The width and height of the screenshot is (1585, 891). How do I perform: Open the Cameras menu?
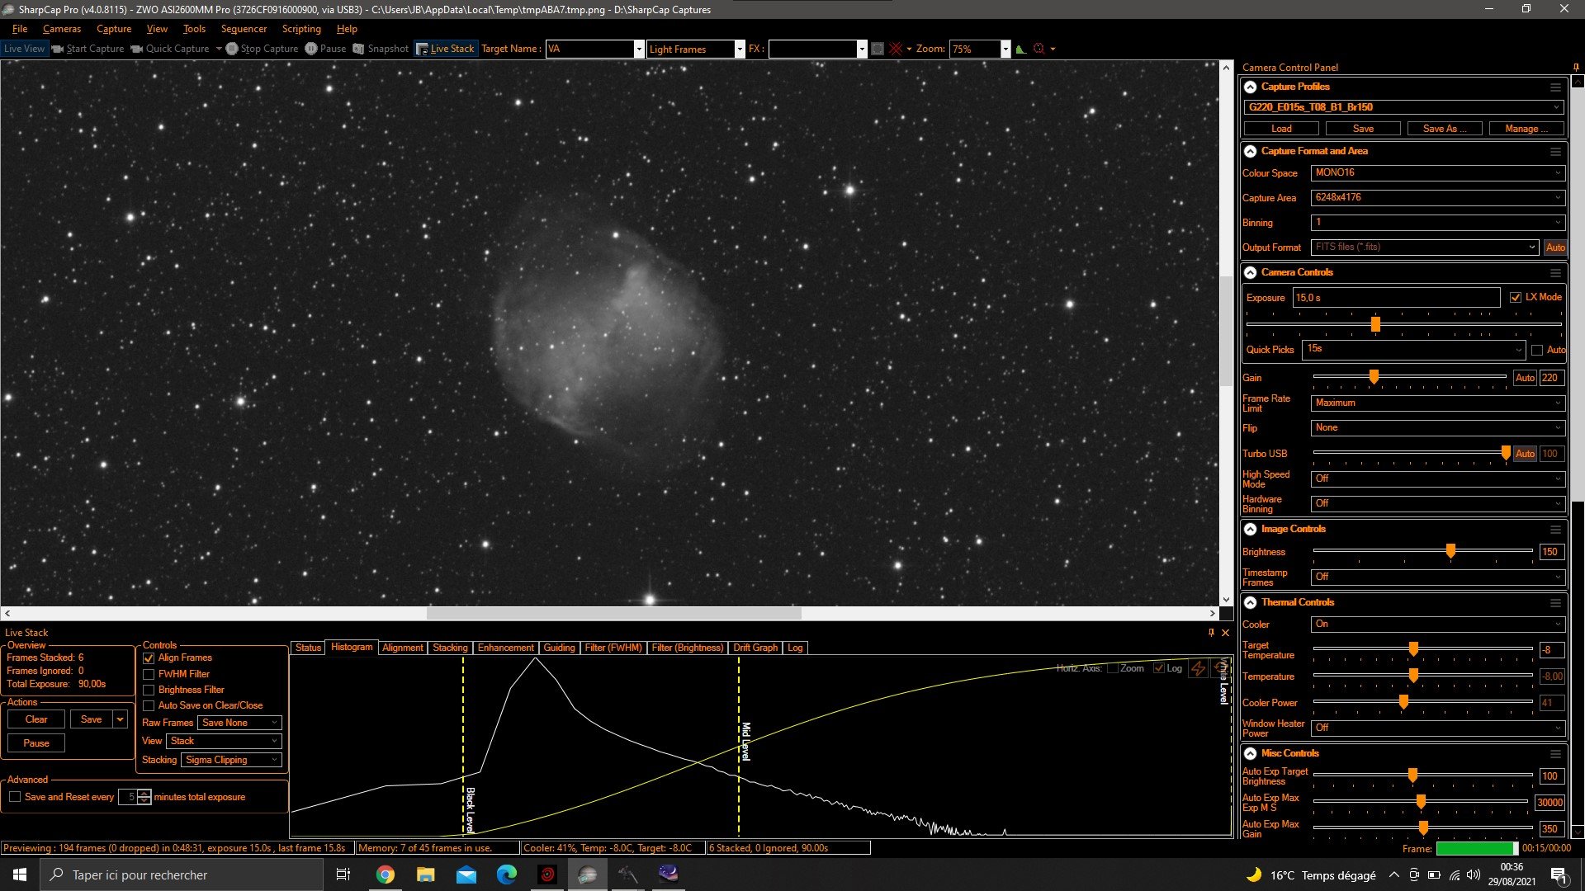tap(62, 29)
